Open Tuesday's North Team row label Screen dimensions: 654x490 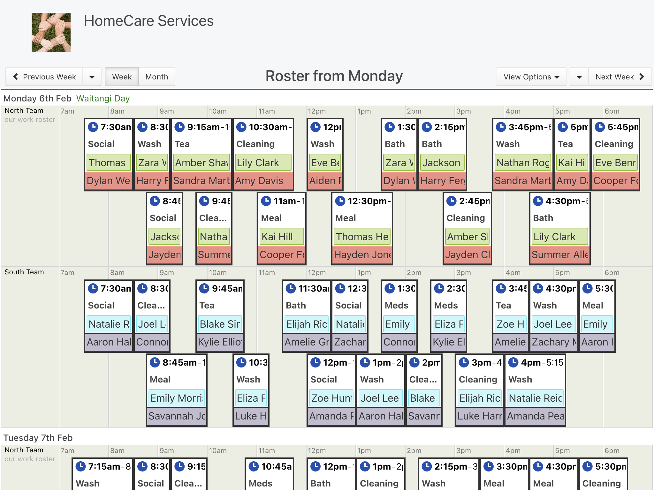(24, 450)
